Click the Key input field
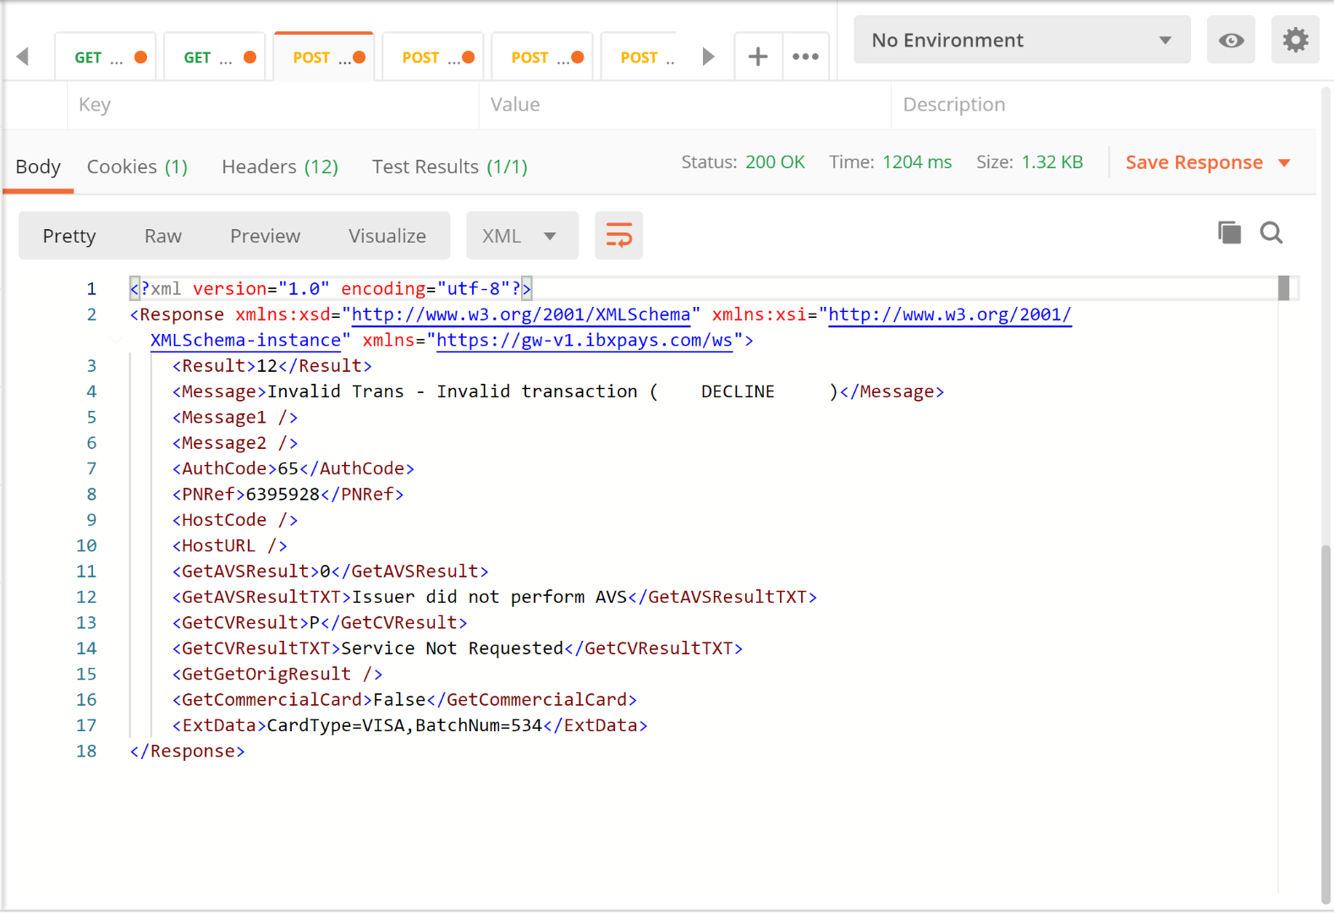 [x=272, y=105]
